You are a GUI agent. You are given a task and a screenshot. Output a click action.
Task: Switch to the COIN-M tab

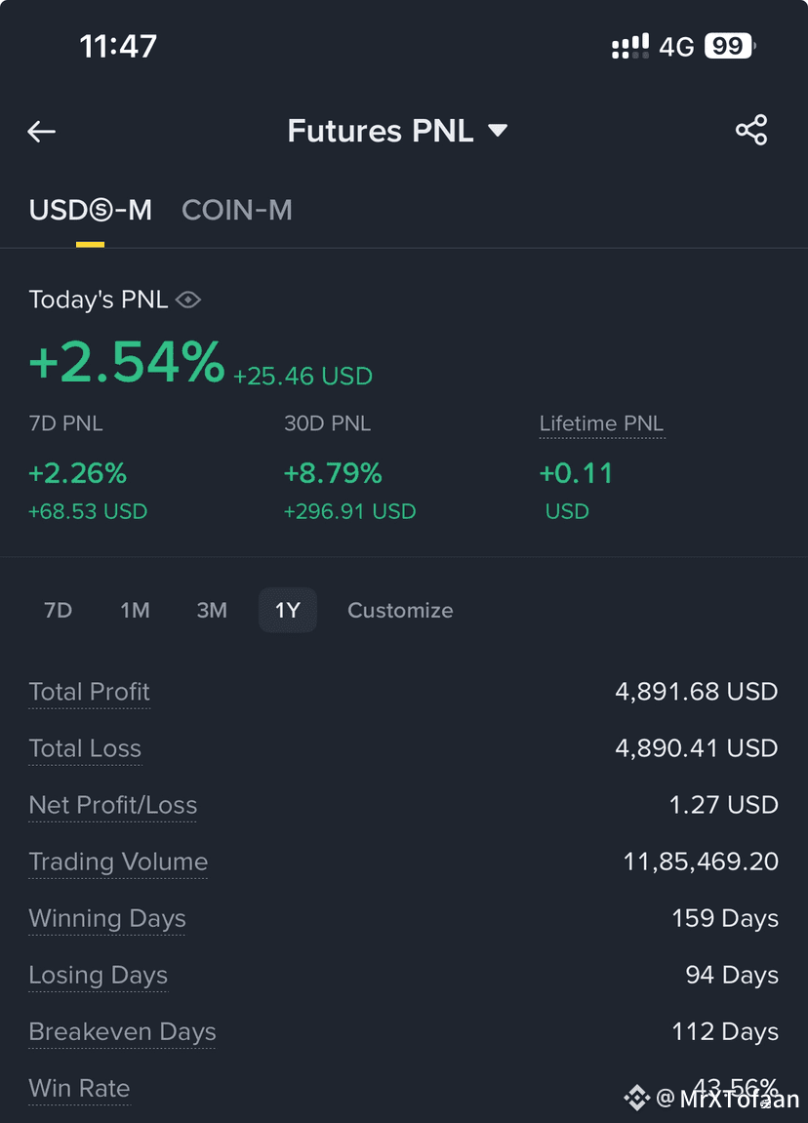coord(237,210)
